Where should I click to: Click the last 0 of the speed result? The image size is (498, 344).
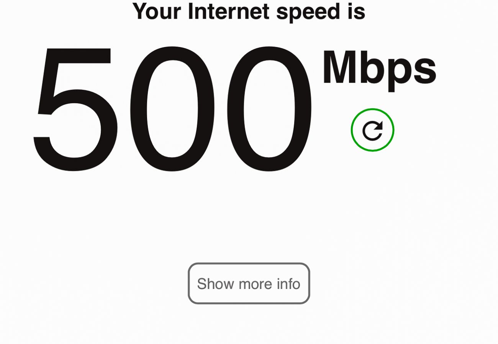coord(270,108)
